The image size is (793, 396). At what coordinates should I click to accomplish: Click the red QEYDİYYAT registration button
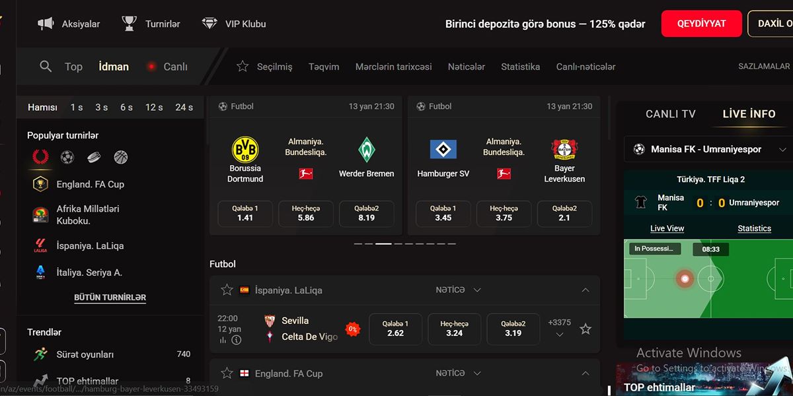point(701,24)
